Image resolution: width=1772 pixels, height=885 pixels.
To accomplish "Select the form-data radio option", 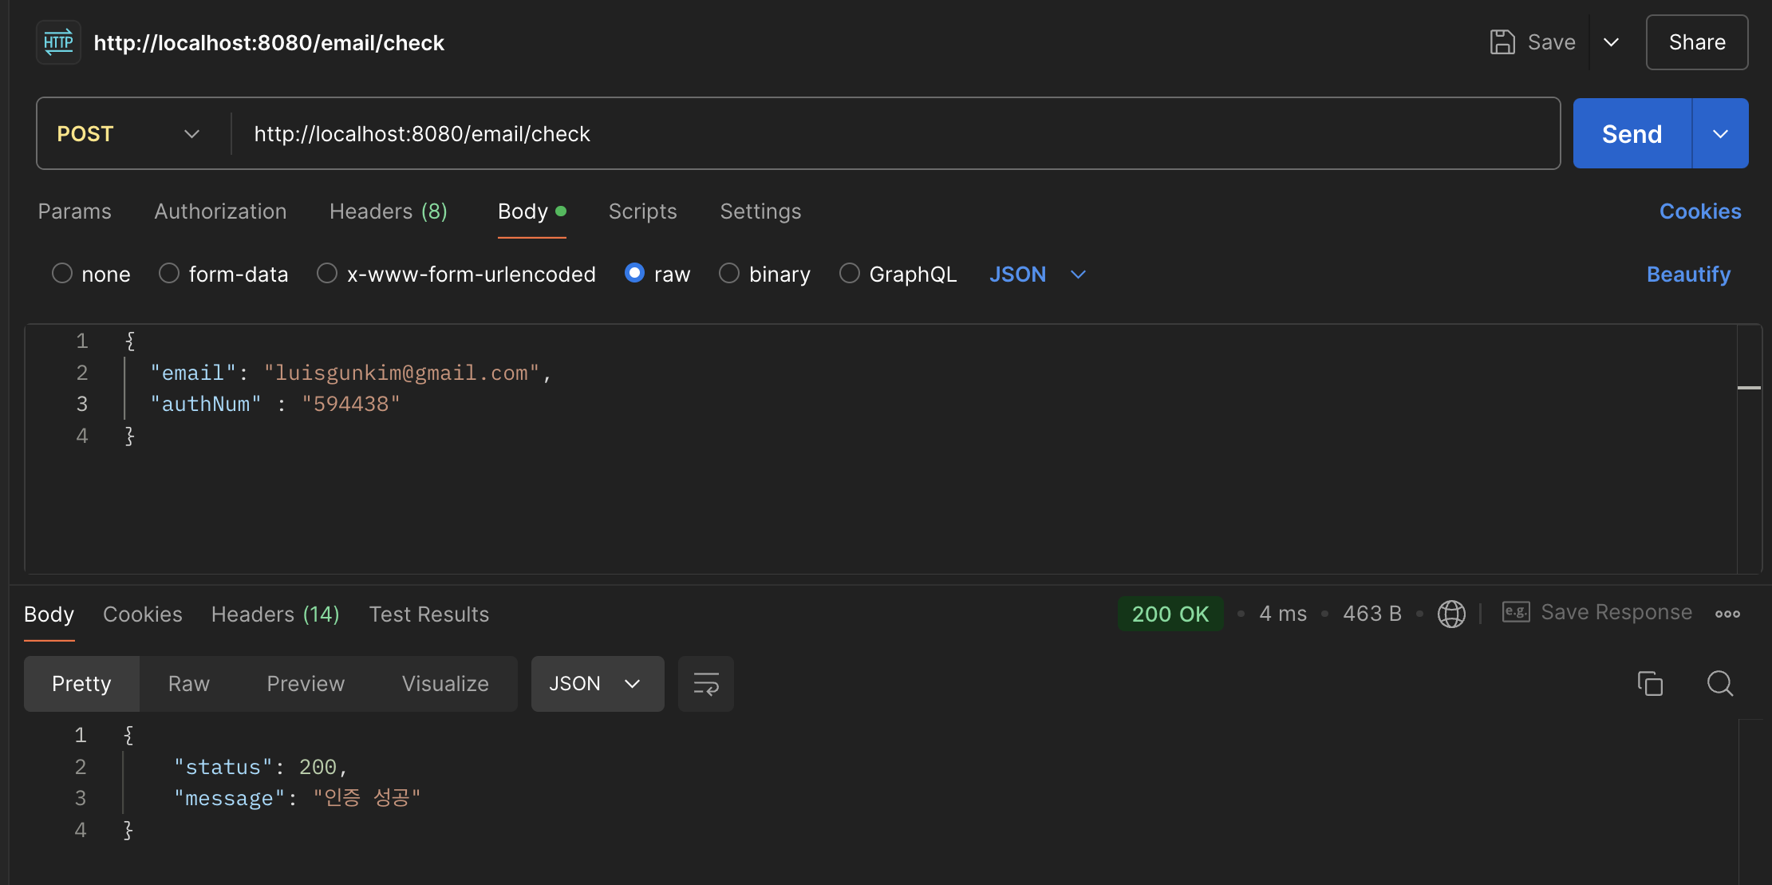I will coord(169,274).
